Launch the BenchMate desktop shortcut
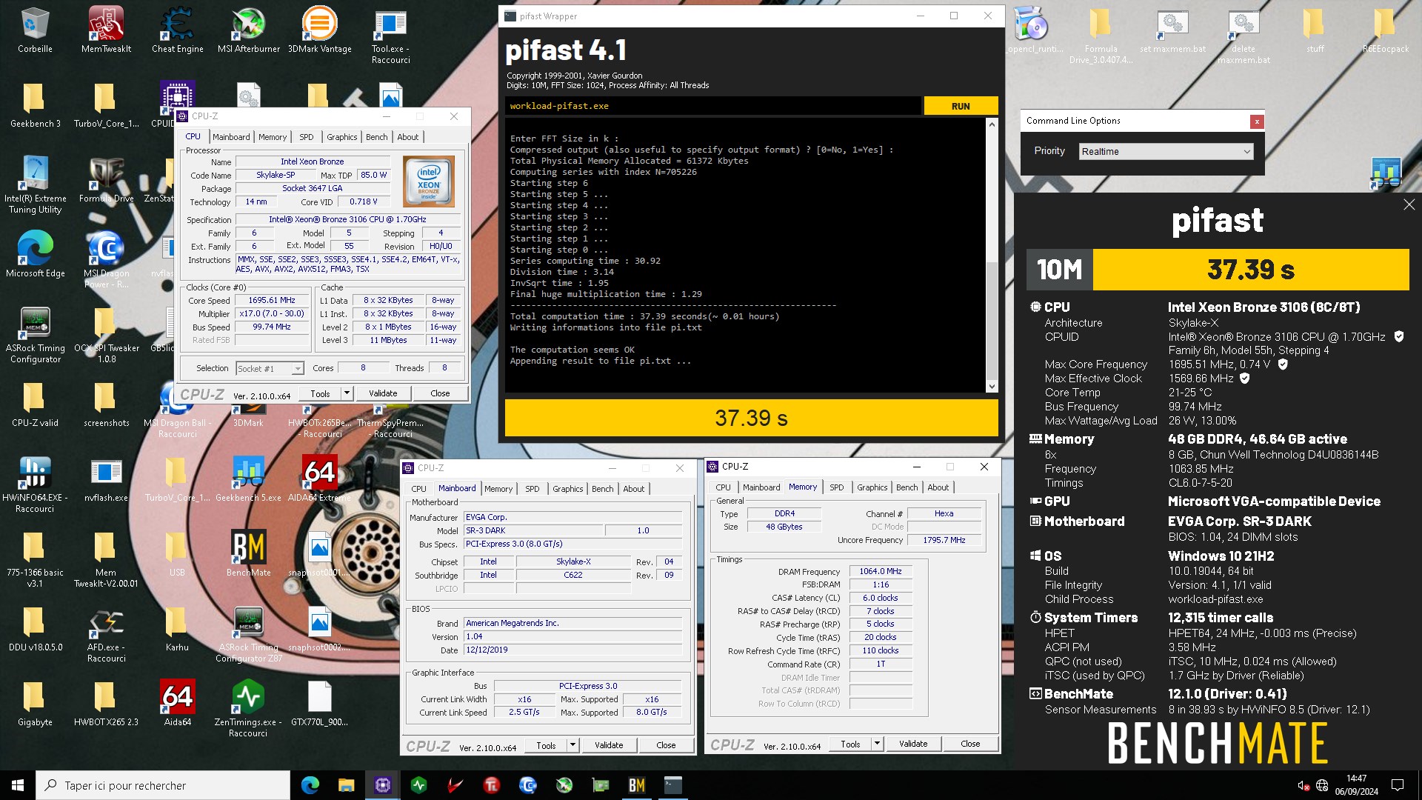This screenshot has height=800, width=1422. 248,553
